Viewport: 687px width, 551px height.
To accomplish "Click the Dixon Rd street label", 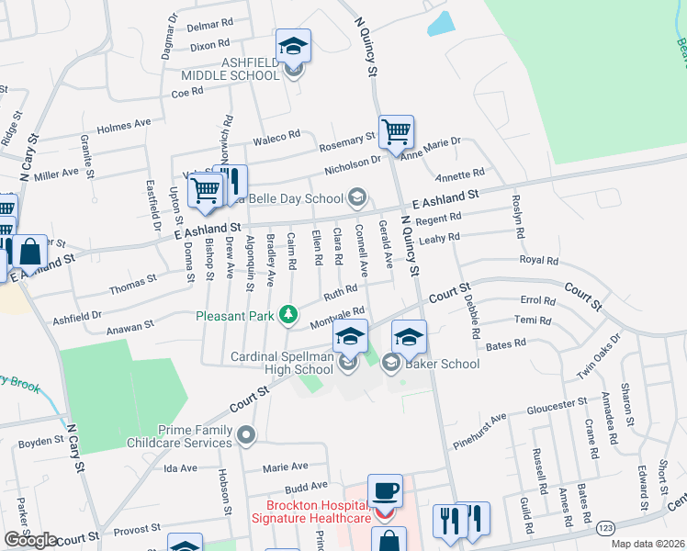I will [210, 45].
